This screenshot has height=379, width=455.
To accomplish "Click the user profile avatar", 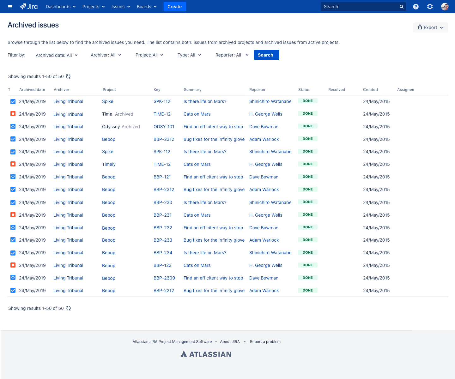I will 445,7.
